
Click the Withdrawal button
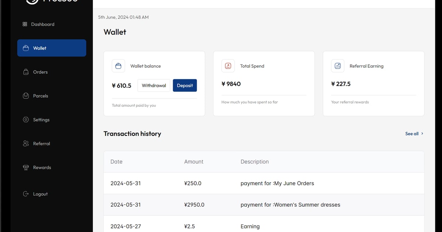tap(154, 85)
